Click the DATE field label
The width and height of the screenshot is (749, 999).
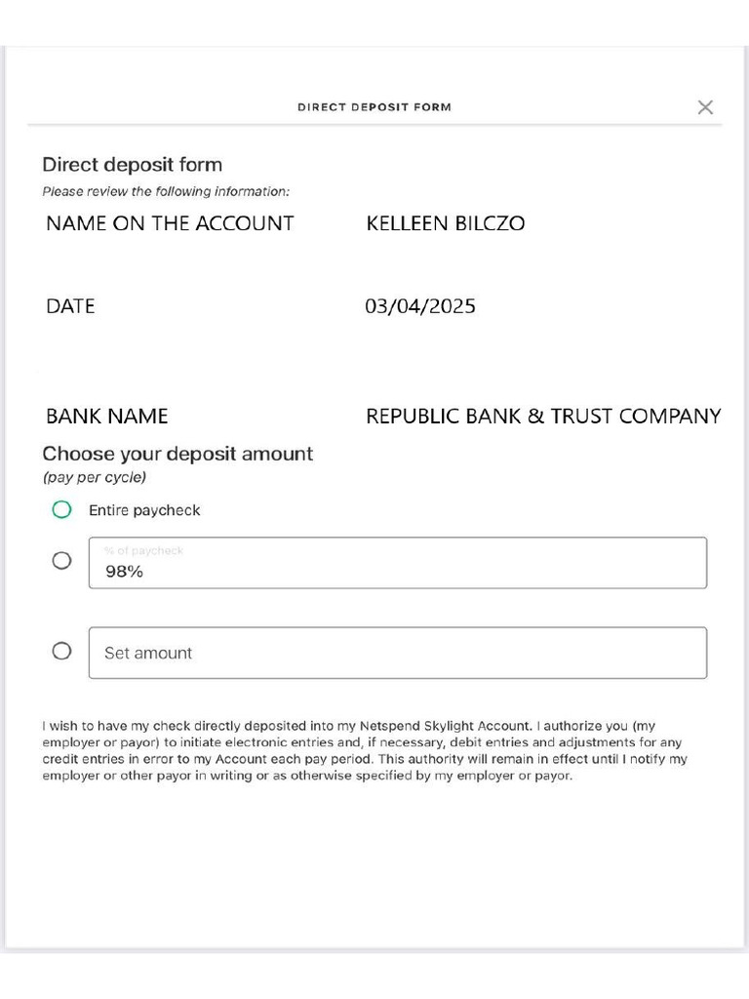pos(70,306)
